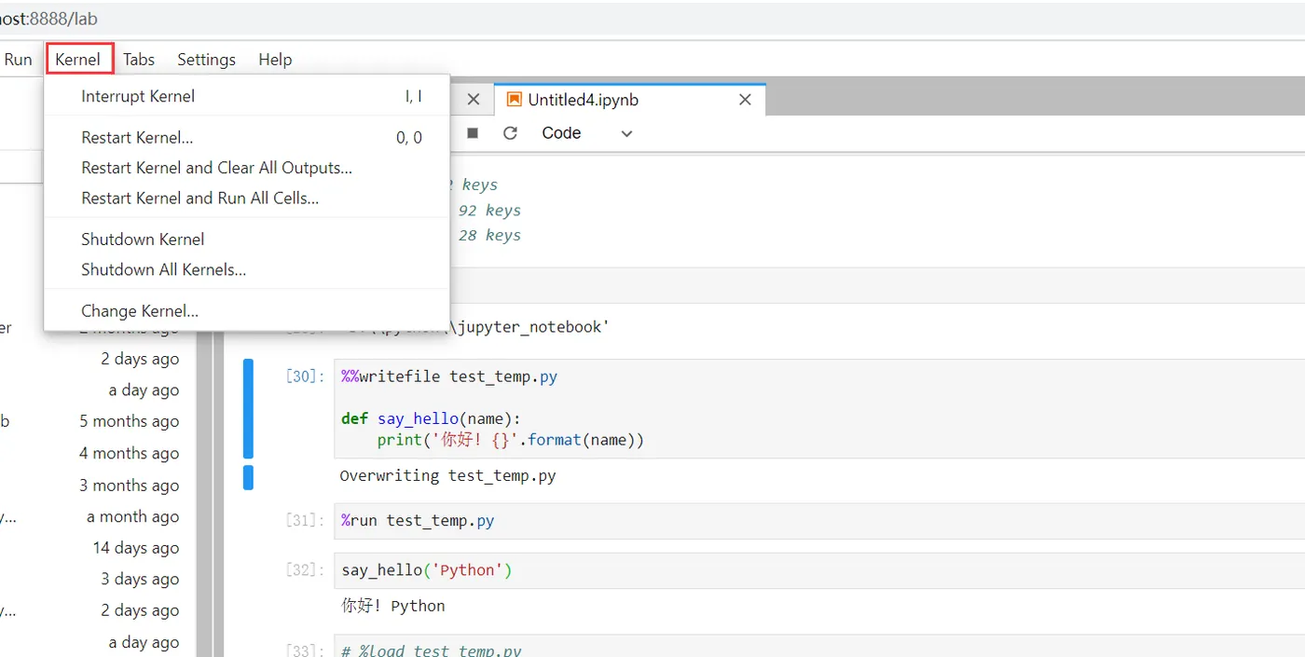Click the restart kernel circular arrow icon
The image size is (1305, 657).
click(510, 133)
